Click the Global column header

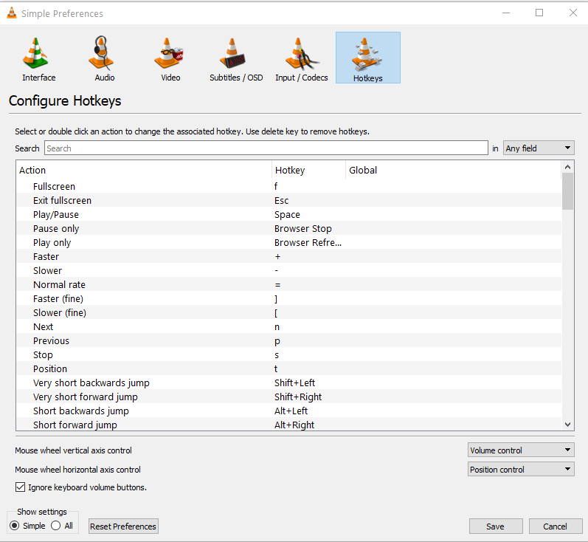(x=454, y=170)
